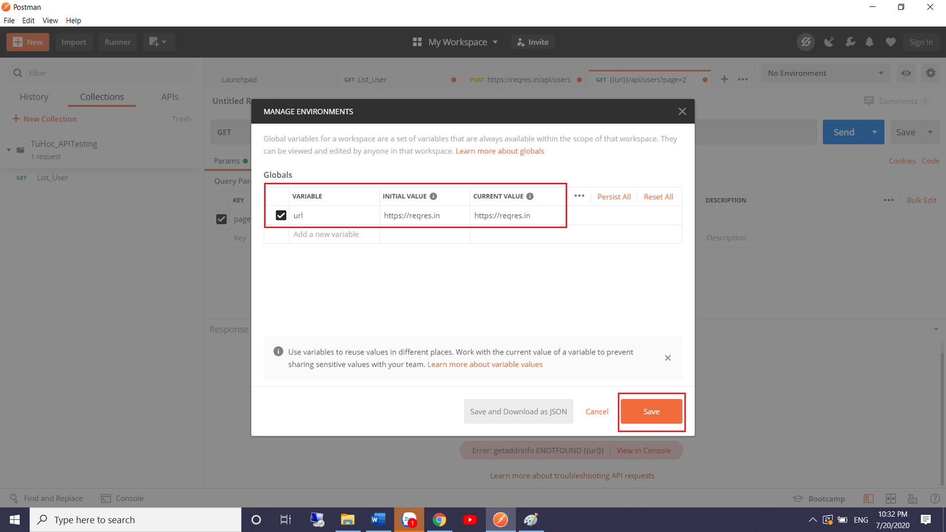946x532 pixels.
Task: Open environment quick look eye icon
Action: [906, 73]
